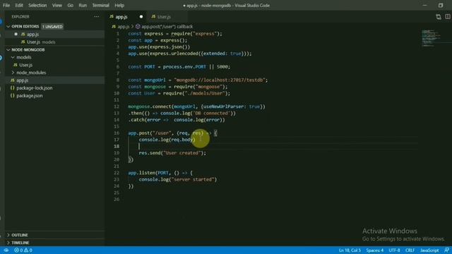
Task: Select the JavaScript language mode
Action: (429, 250)
